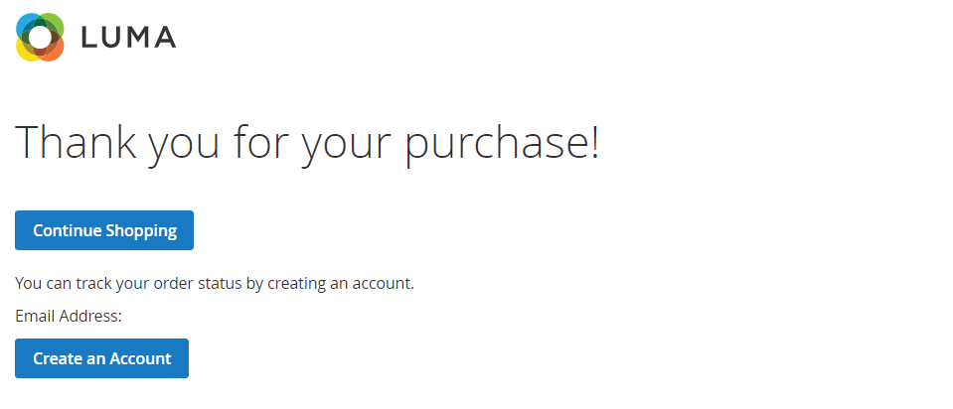The width and height of the screenshot is (953, 409).
Task: Click the Luma logo icon
Action: pyautogui.click(x=41, y=37)
